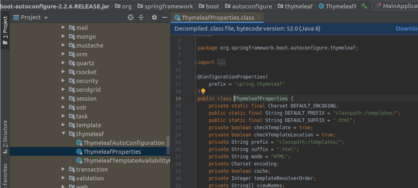Viewport: 418px width, 188px height.
Task: Open the Favorites tool window tab
Action: (x=5, y=174)
